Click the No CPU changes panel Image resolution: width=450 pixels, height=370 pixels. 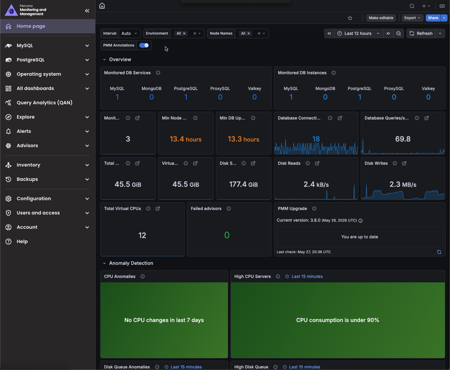[164, 320]
